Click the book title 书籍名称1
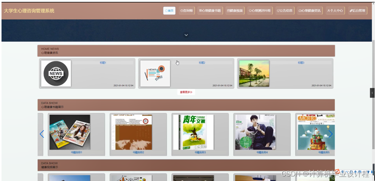This screenshot has height=181, width=375. pyautogui.click(x=76, y=152)
